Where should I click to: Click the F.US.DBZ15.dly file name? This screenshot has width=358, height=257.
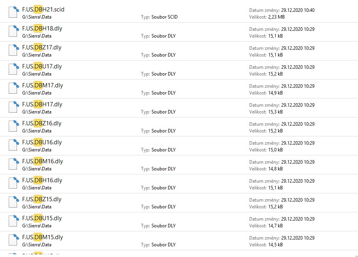(42, 199)
